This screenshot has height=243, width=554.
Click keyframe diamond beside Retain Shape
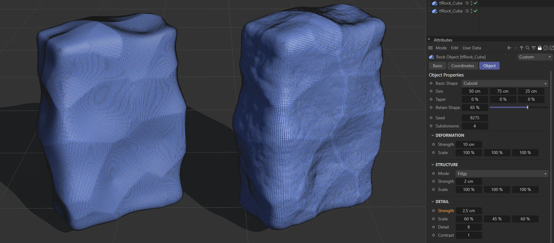pos(431,107)
